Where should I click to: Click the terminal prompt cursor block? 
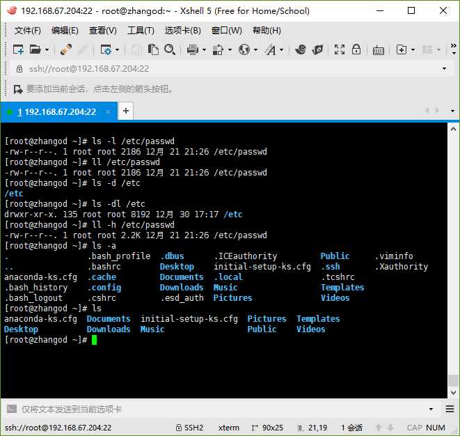(x=94, y=340)
